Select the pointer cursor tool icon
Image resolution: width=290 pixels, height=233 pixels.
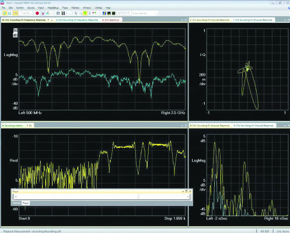76,13
